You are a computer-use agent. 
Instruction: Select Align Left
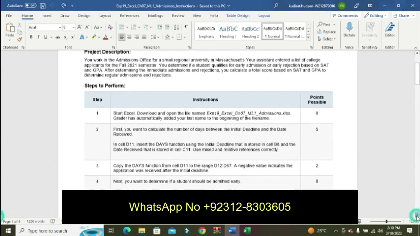point(122,37)
